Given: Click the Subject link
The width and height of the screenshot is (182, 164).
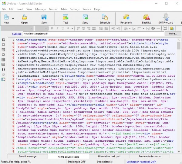Looking at the screenshot, I should (17, 34).
